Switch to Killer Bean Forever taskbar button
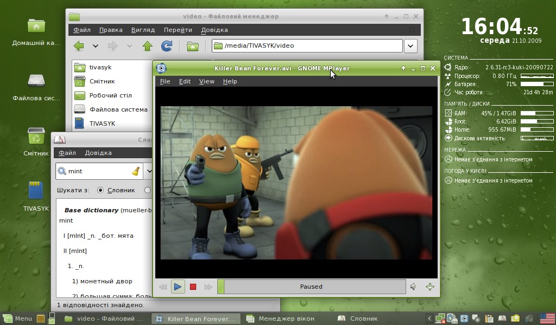Screen dimensions: 556x325 coord(197,318)
